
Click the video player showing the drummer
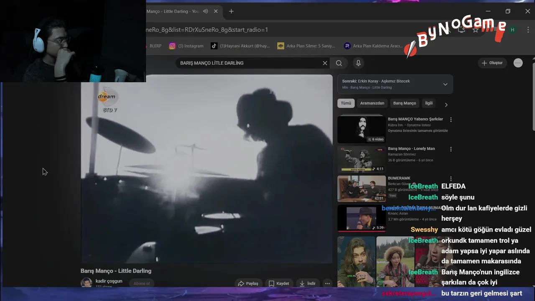pyautogui.click(x=206, y=169)
